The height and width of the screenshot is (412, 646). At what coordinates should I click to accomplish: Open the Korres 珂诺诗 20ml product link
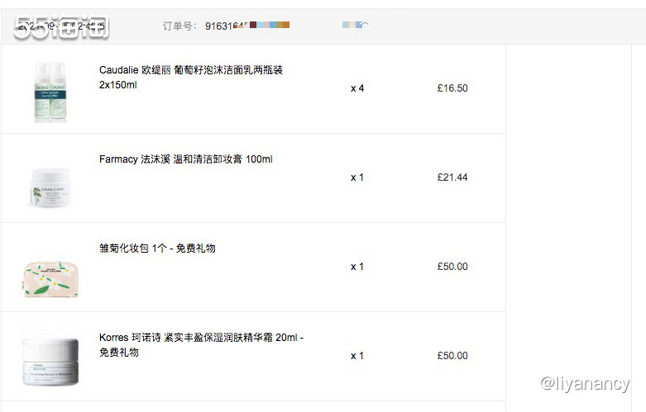point(202,344)
